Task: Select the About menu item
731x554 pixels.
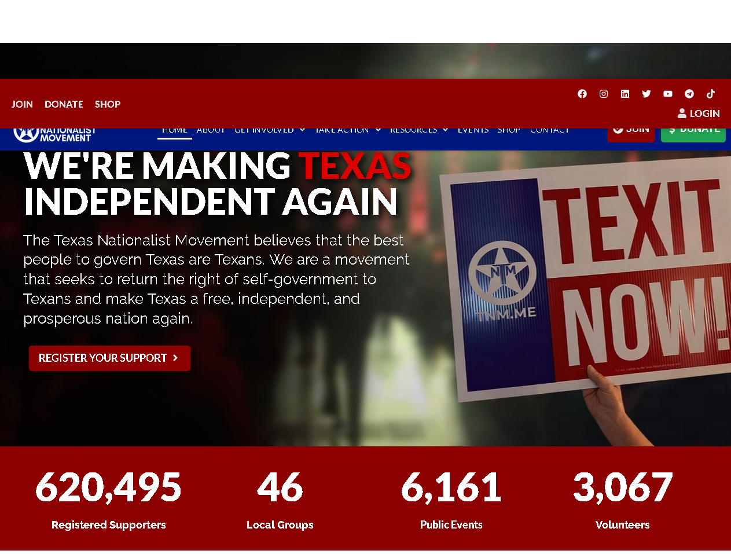Action: (211, 131)
